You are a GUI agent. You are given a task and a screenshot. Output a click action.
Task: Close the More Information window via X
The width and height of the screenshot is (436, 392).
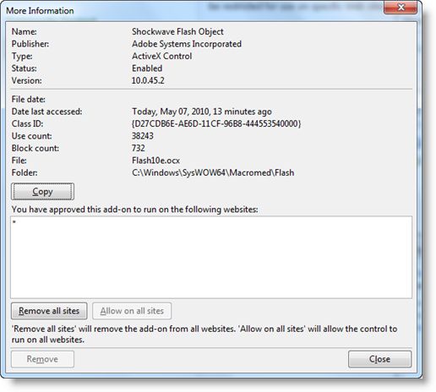click(x=401, y=7)
